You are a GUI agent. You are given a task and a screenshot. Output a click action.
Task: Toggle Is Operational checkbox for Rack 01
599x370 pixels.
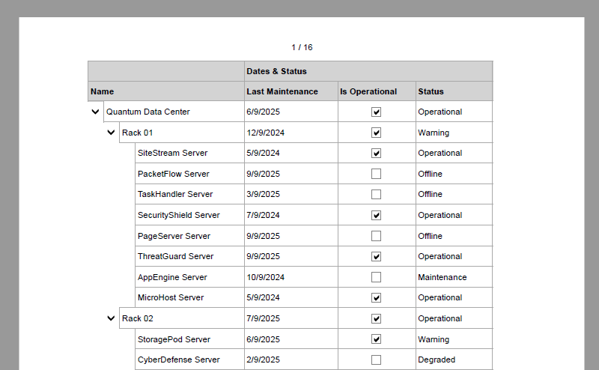click(377, 133)
